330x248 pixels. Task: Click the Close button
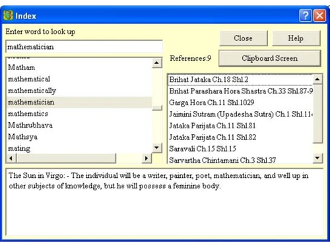(244, 38)
